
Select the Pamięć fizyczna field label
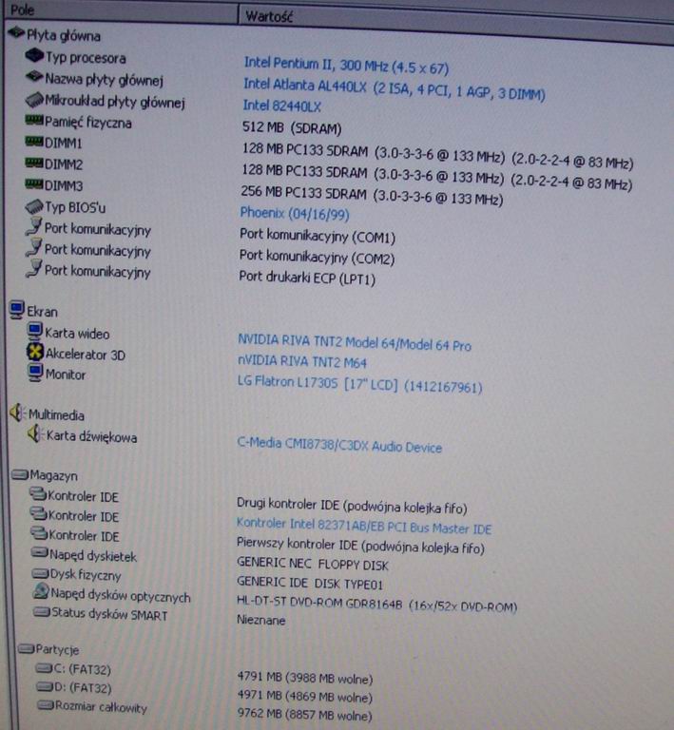88,123
